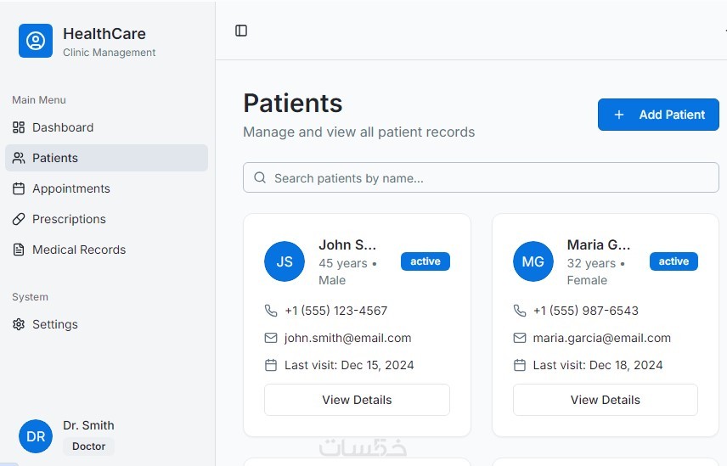
Task: View Details for Maria G.
Action: point(606,400)
